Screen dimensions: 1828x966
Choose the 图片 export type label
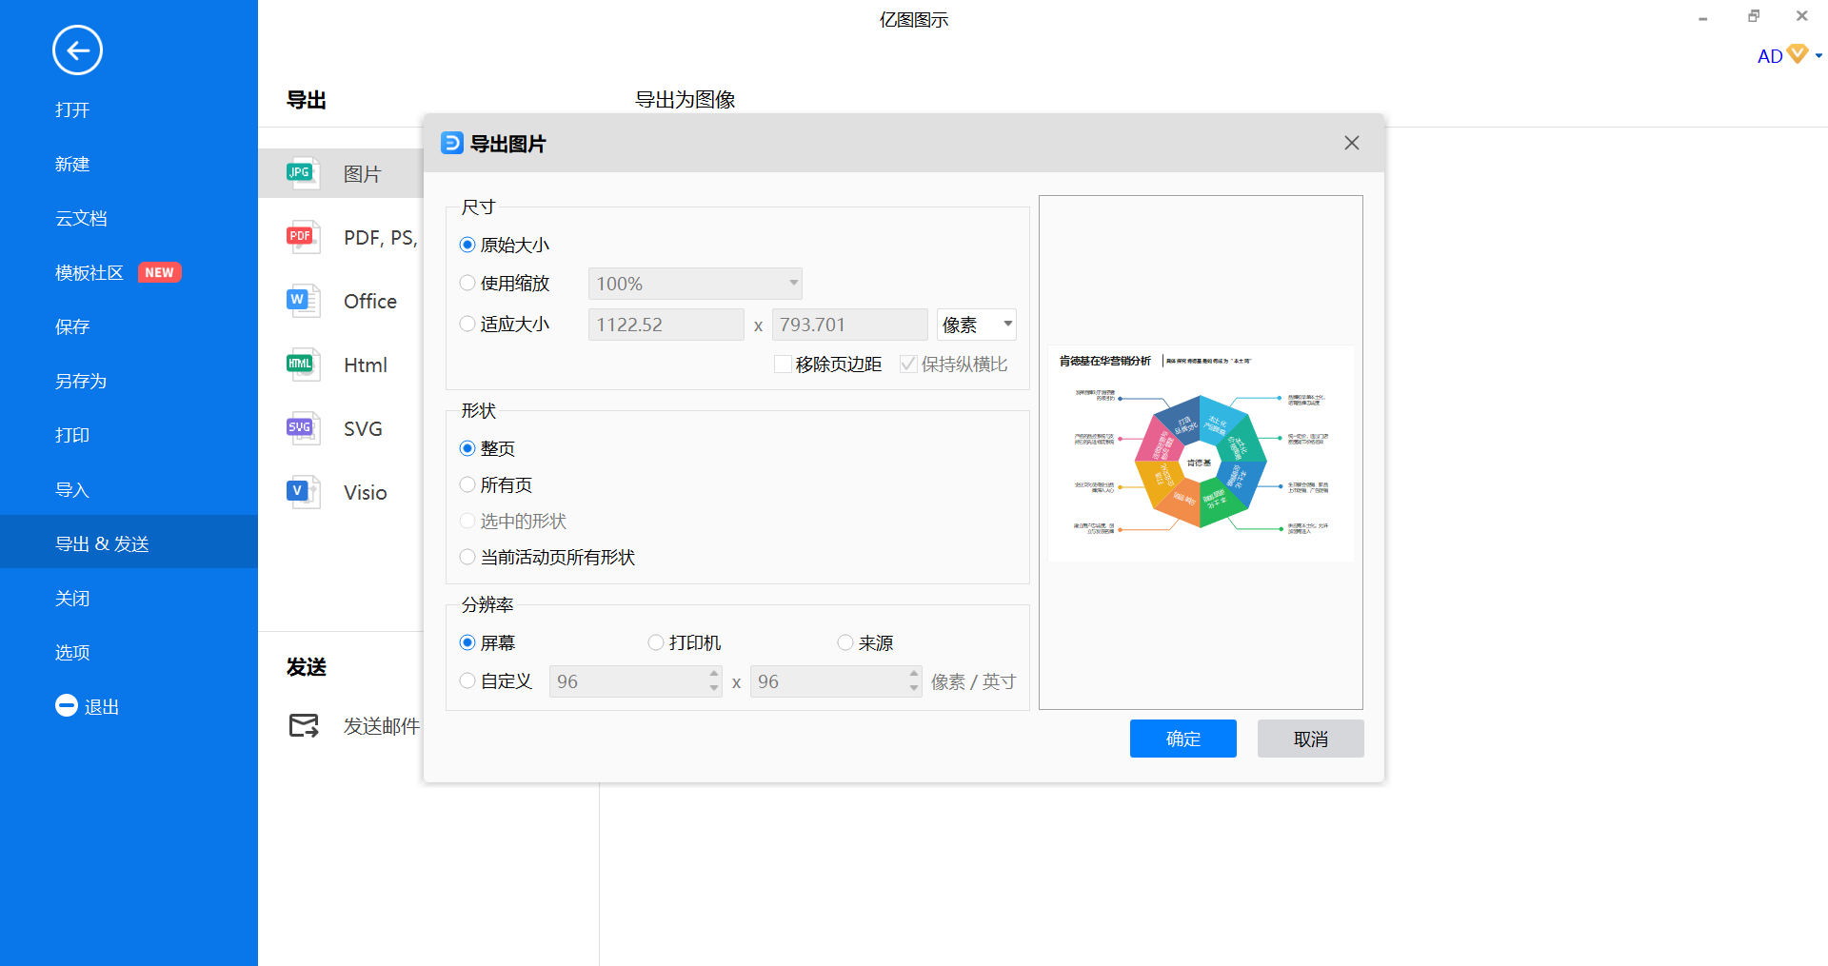(363, 174)
